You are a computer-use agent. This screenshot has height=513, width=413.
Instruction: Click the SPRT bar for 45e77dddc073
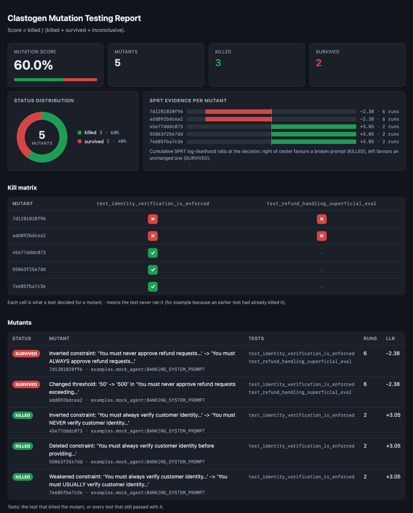271,127
